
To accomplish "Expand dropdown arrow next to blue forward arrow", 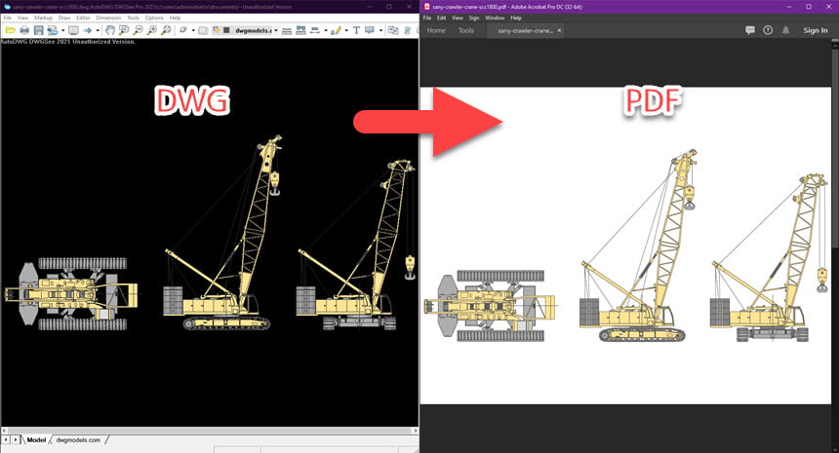I will (98, 30).
